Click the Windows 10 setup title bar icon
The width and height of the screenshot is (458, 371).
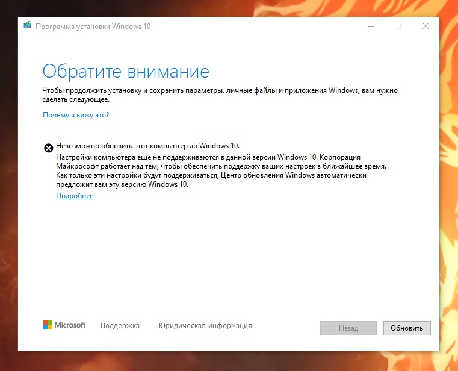(28, 25)
